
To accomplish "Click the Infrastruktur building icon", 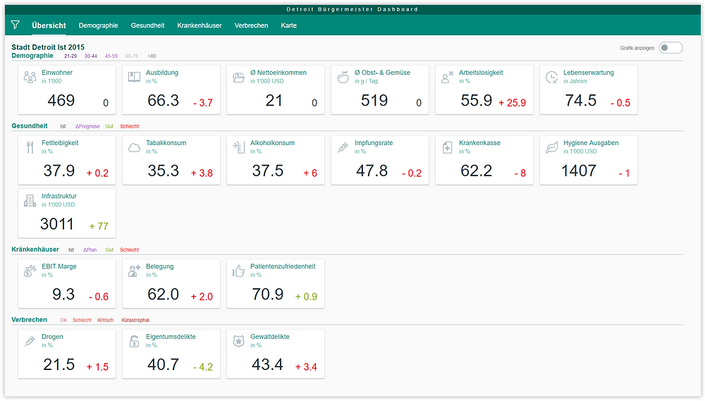I will (30, 200).
